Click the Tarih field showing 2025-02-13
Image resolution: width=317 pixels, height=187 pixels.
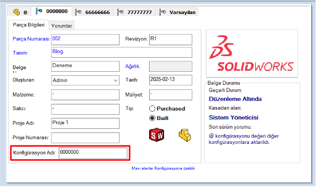tap(170, 80)
